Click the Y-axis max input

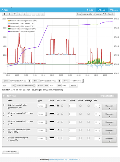point(65,86)
